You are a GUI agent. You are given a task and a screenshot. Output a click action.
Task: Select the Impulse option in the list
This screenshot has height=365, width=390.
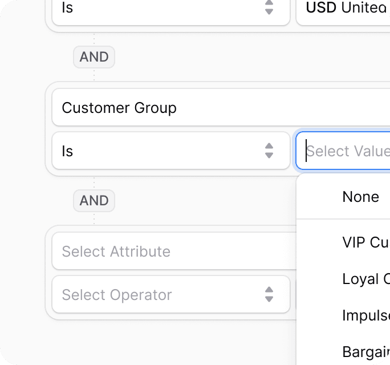coord(365,315)
